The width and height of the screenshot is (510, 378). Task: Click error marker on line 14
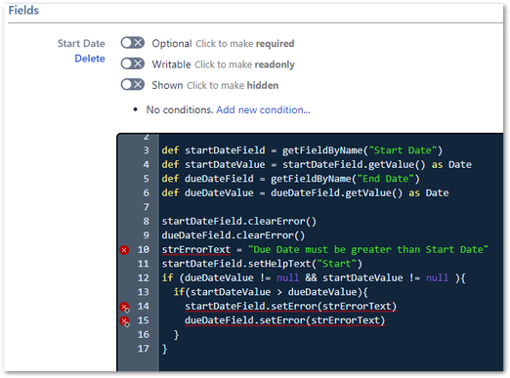click(x=124, y=307)
